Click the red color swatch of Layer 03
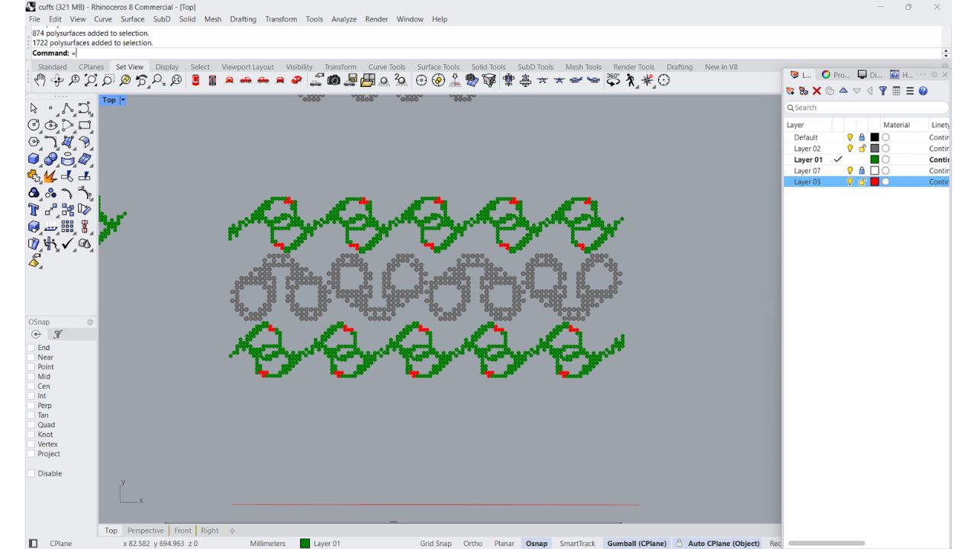This screenshot has width=977, height=549. pyautogui.click(x=875, y=182)
